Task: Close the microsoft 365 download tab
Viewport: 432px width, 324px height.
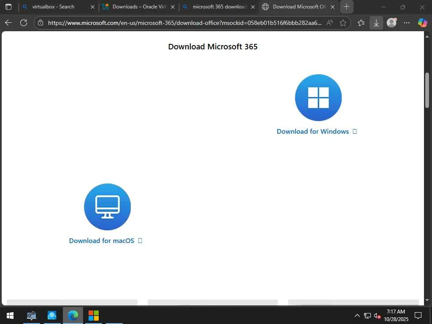Action: (253, 7)
